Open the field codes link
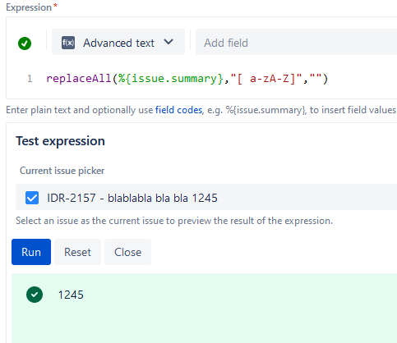397x343 pixels. tap(178, 110)
